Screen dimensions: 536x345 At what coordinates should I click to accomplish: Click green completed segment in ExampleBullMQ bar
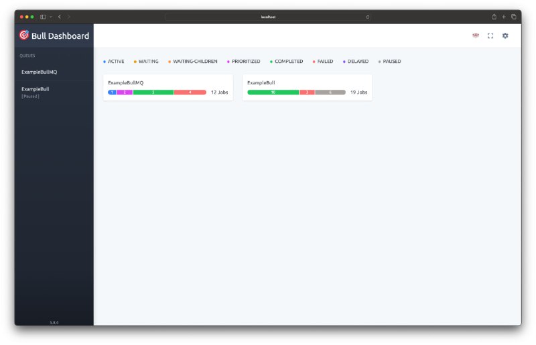153,92
